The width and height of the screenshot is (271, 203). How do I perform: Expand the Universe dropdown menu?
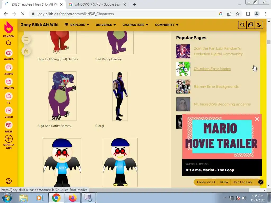pyautogui.click(x=106, y=25)
